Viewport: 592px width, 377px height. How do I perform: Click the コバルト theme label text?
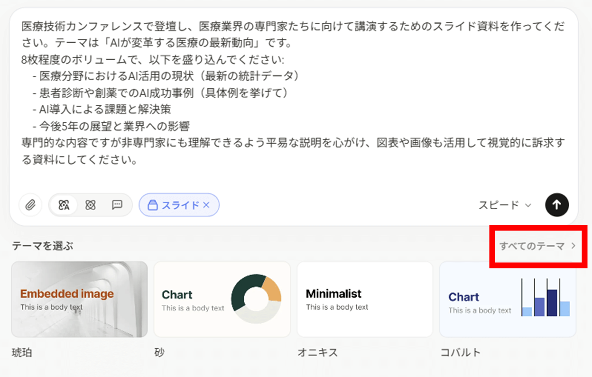[461, 352]
